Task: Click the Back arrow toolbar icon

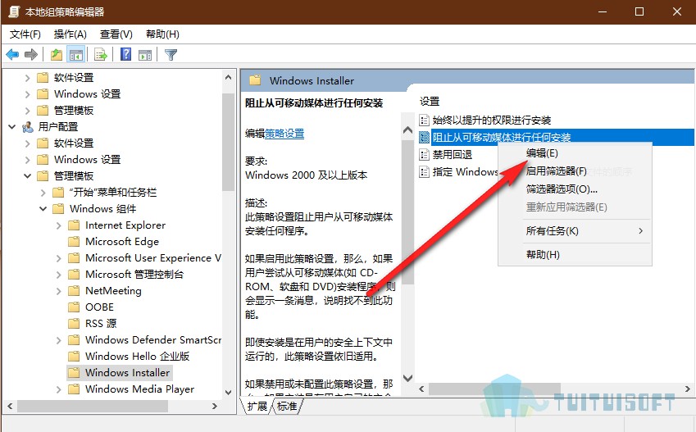Action: [x=12, y=55]
